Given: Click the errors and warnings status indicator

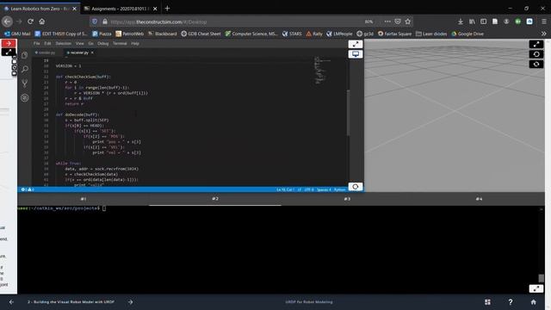Looking at the screenshot, I should point(28,189).
